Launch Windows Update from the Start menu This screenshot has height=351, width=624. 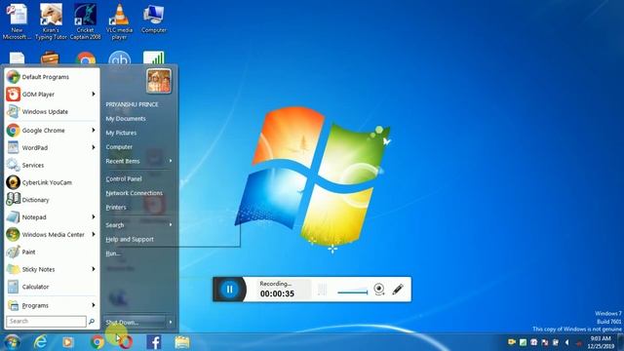52,112
